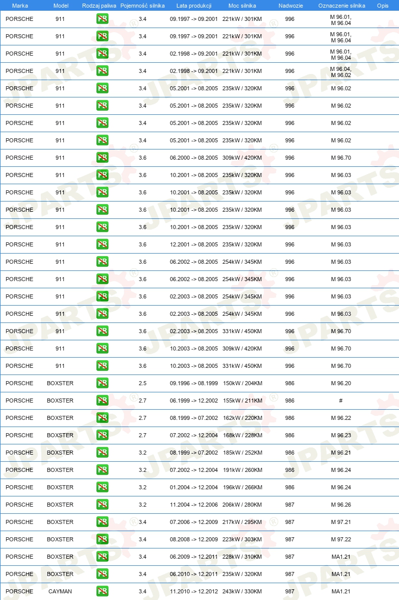Select the '150kW / 204KM' power cell

(x=242, y=383)
